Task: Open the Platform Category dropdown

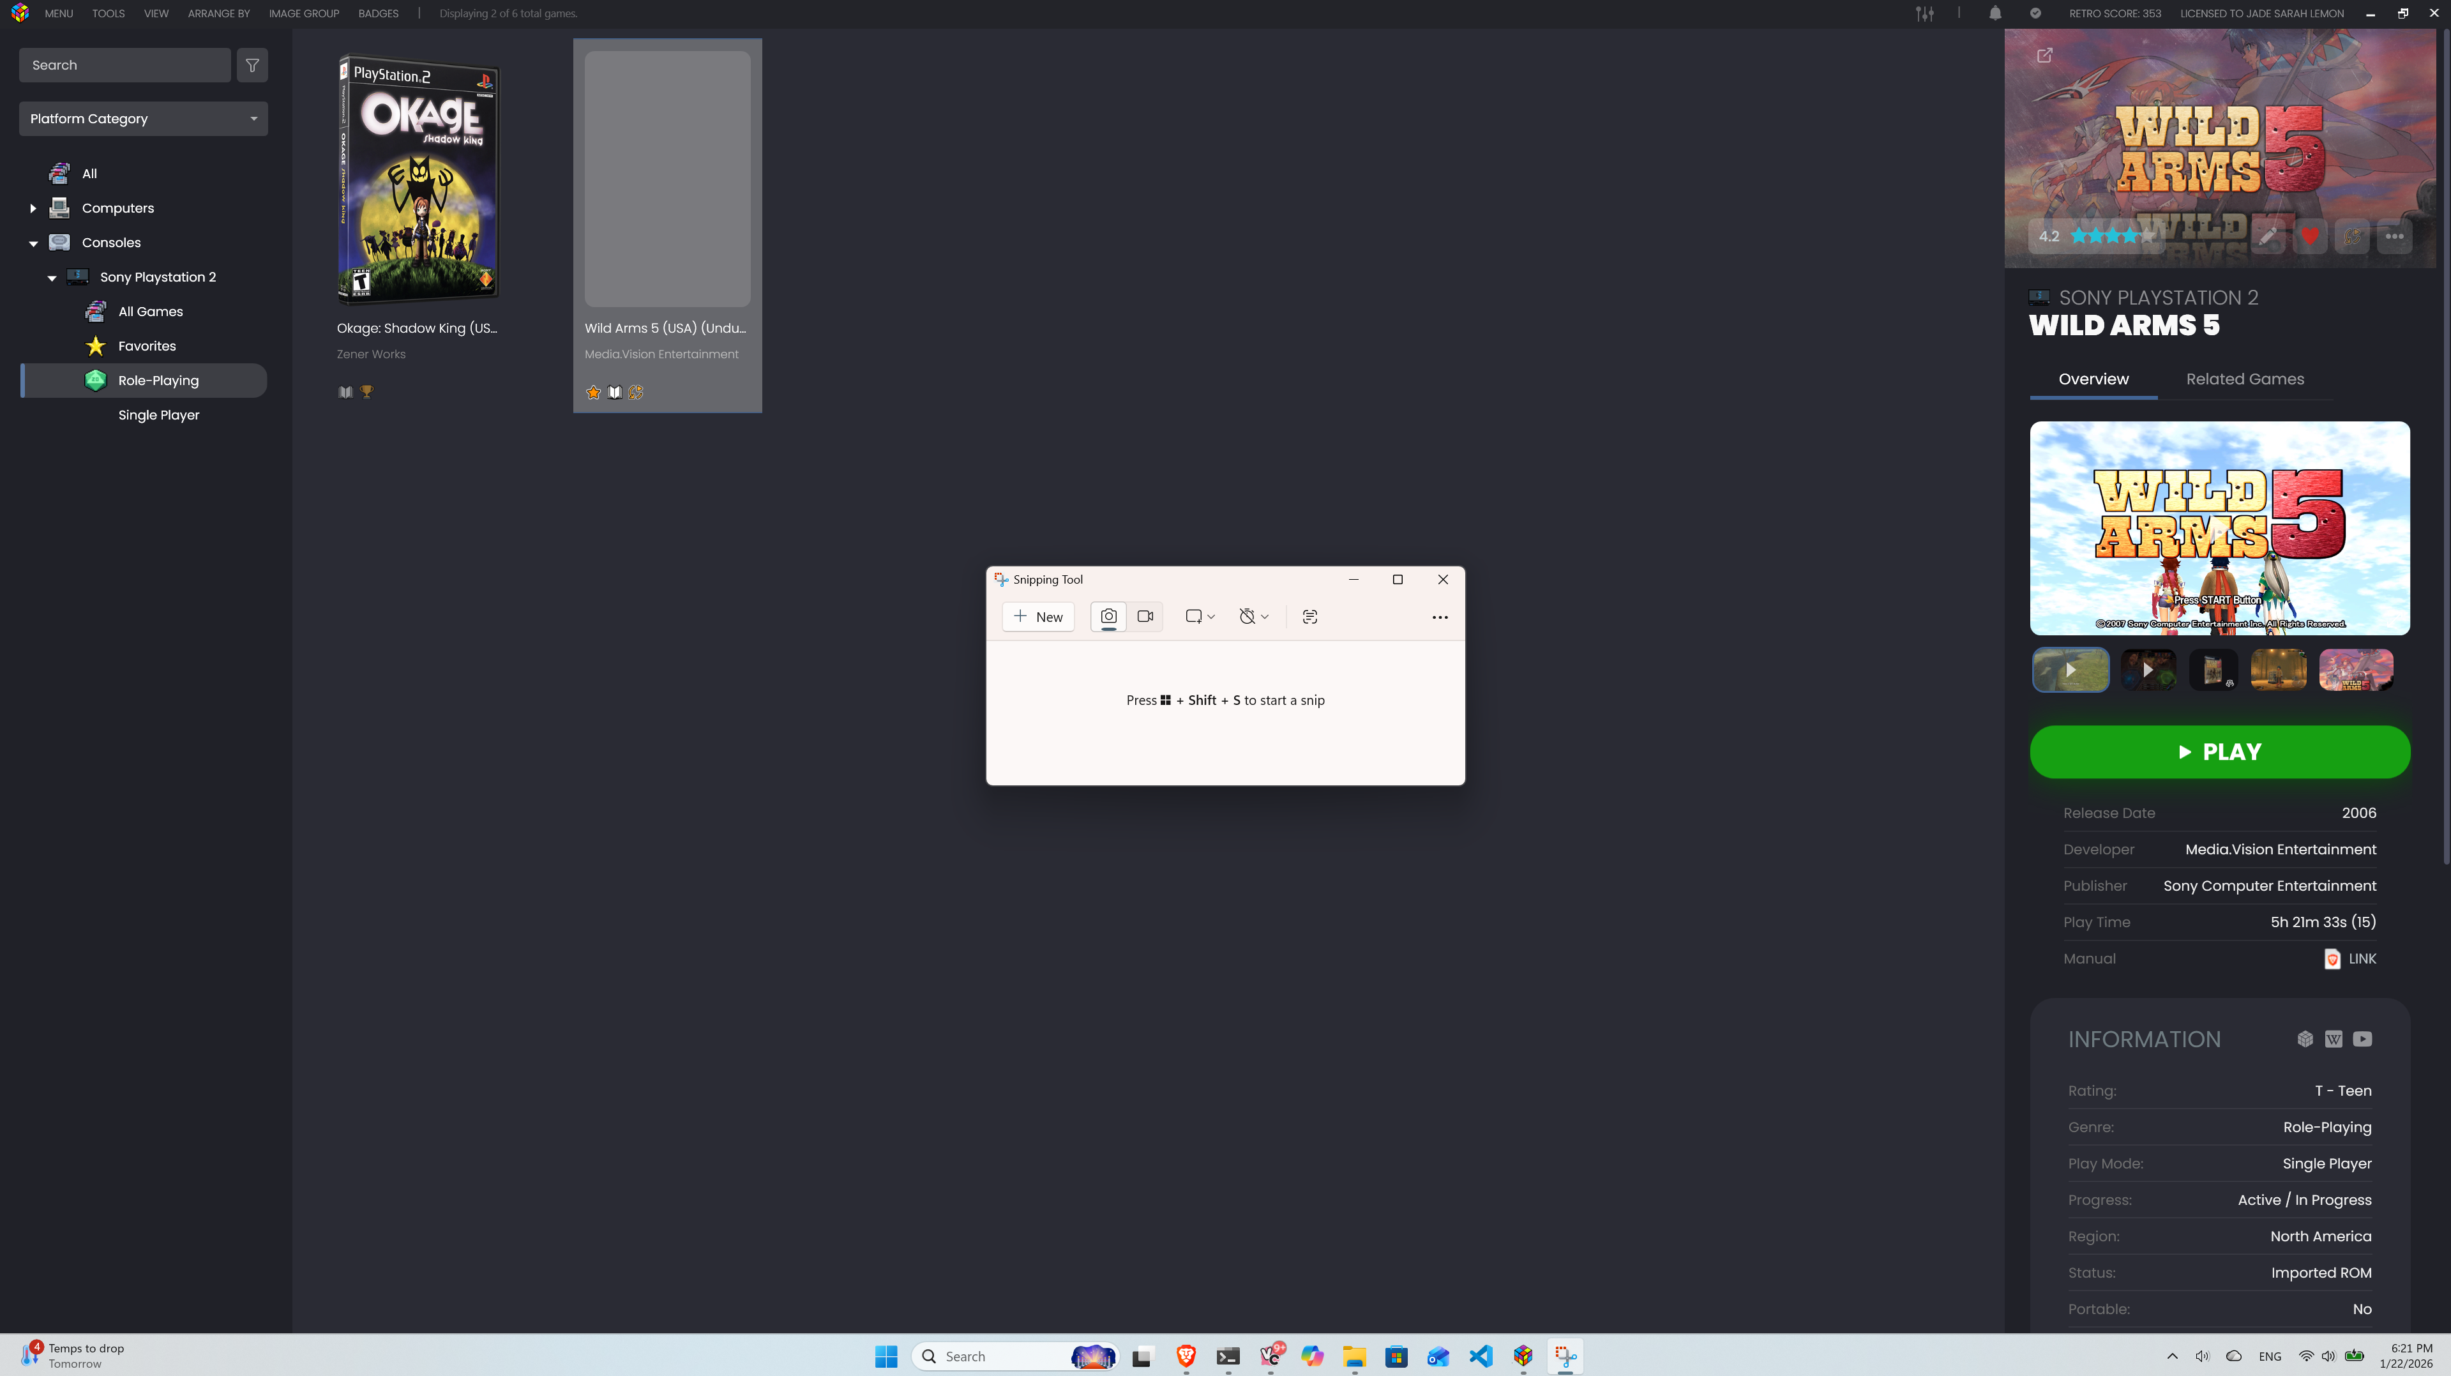Action: [x=143, y=119]
